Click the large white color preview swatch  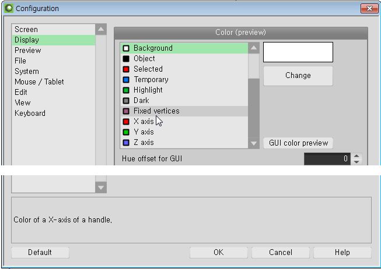[x=298, y=52]
